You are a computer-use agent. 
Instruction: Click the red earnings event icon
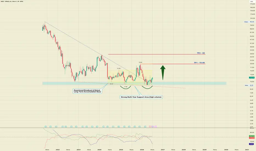tap(150, 127)
